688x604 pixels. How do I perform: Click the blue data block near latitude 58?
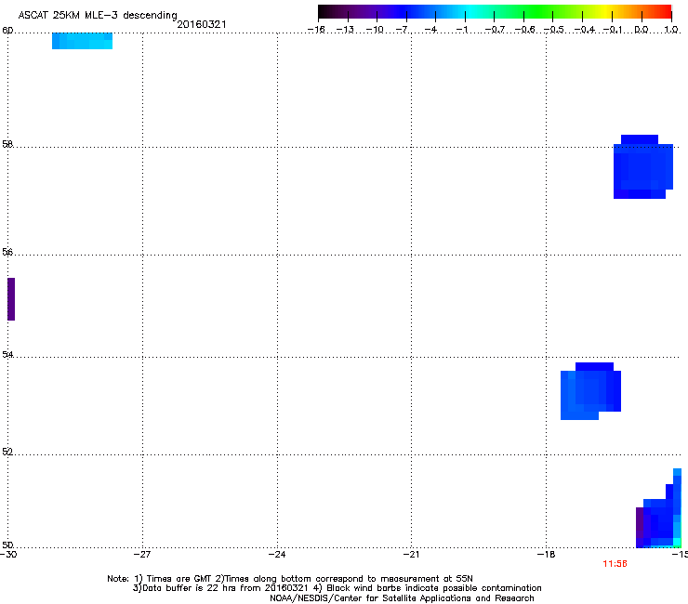642,167
